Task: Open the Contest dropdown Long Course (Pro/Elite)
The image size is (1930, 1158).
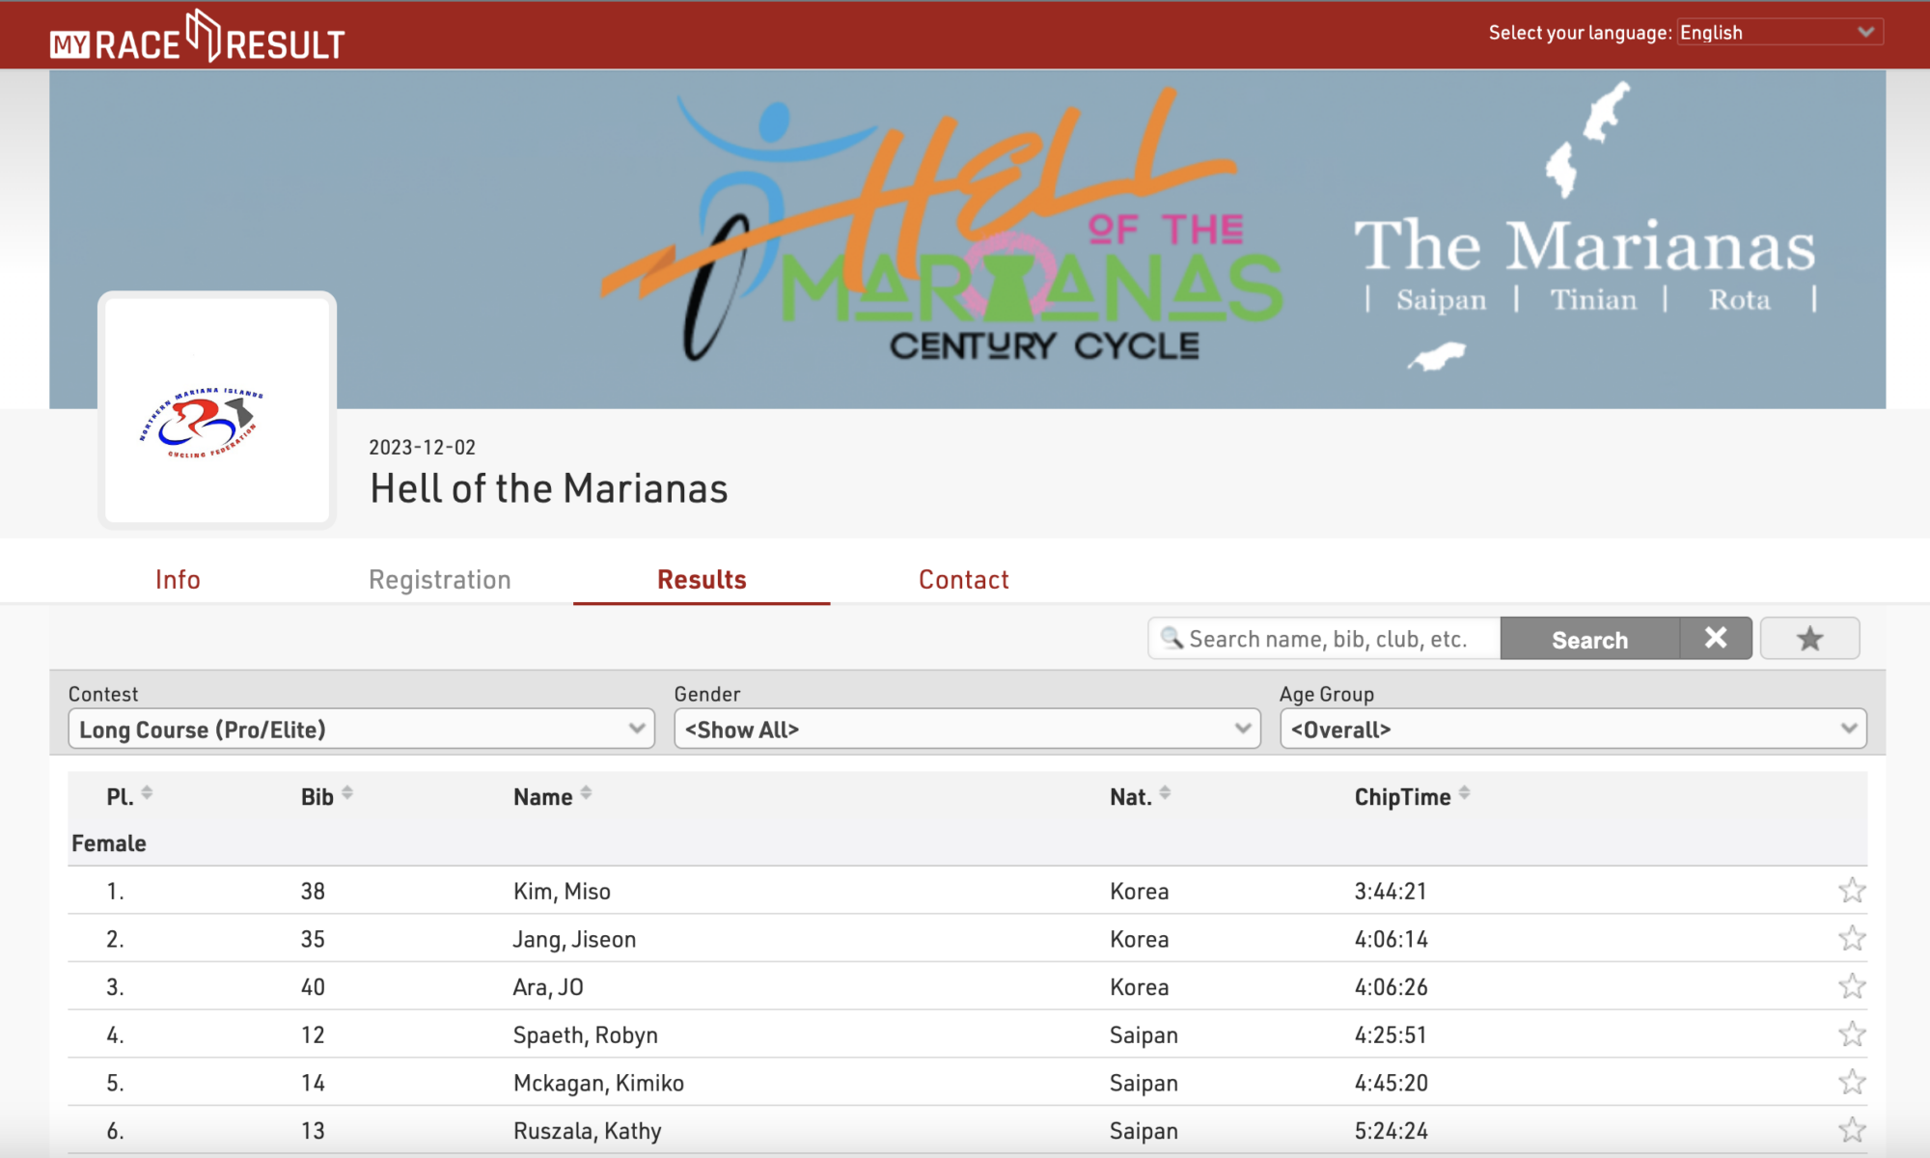Action: [x=361, y=730]
